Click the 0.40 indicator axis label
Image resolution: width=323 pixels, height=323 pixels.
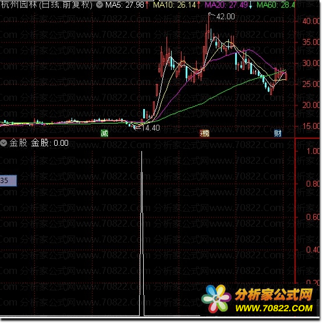tap(313, 250)
